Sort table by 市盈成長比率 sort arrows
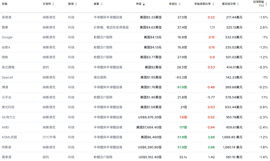 tap(213, 4)
